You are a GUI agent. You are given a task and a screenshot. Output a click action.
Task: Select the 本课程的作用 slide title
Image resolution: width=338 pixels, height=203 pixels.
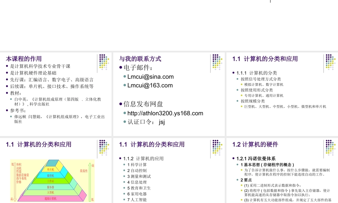pyautogui.click(x=23, y=58)
